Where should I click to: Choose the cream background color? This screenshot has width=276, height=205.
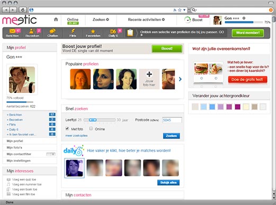click(x=246, y=107)
